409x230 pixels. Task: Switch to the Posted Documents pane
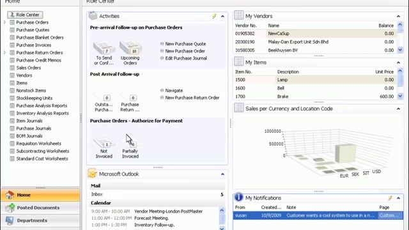(40, 208)
